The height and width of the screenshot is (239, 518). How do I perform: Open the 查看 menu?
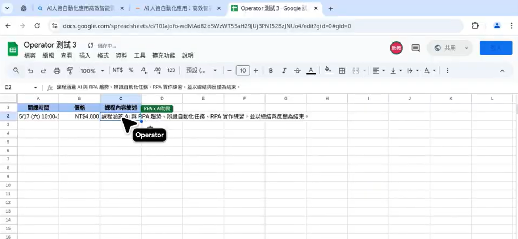pos(66,55)
